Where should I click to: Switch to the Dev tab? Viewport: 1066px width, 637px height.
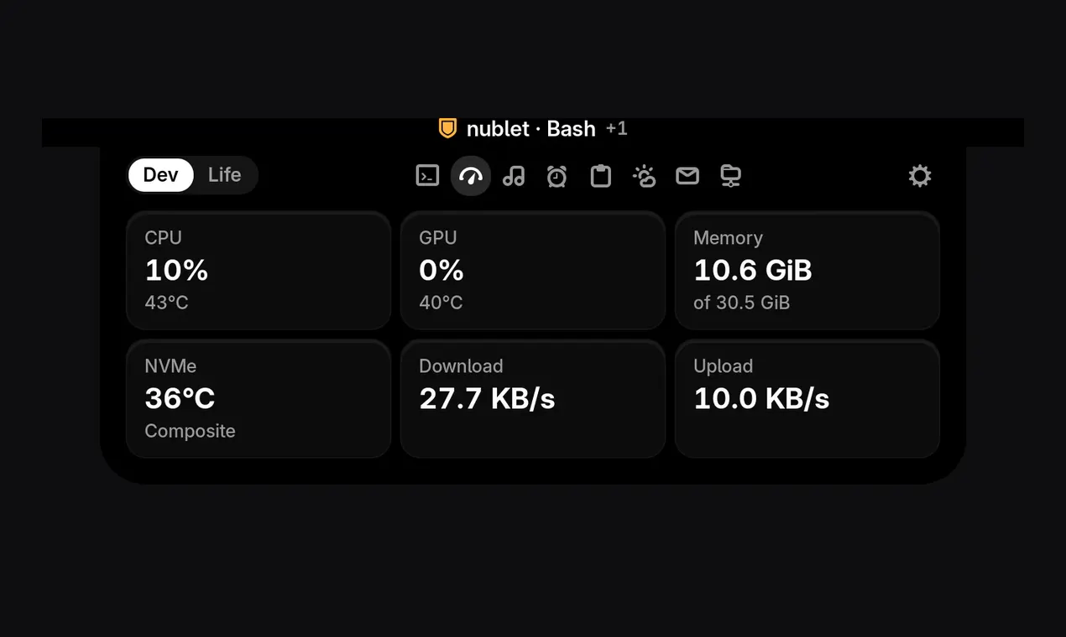161,175
